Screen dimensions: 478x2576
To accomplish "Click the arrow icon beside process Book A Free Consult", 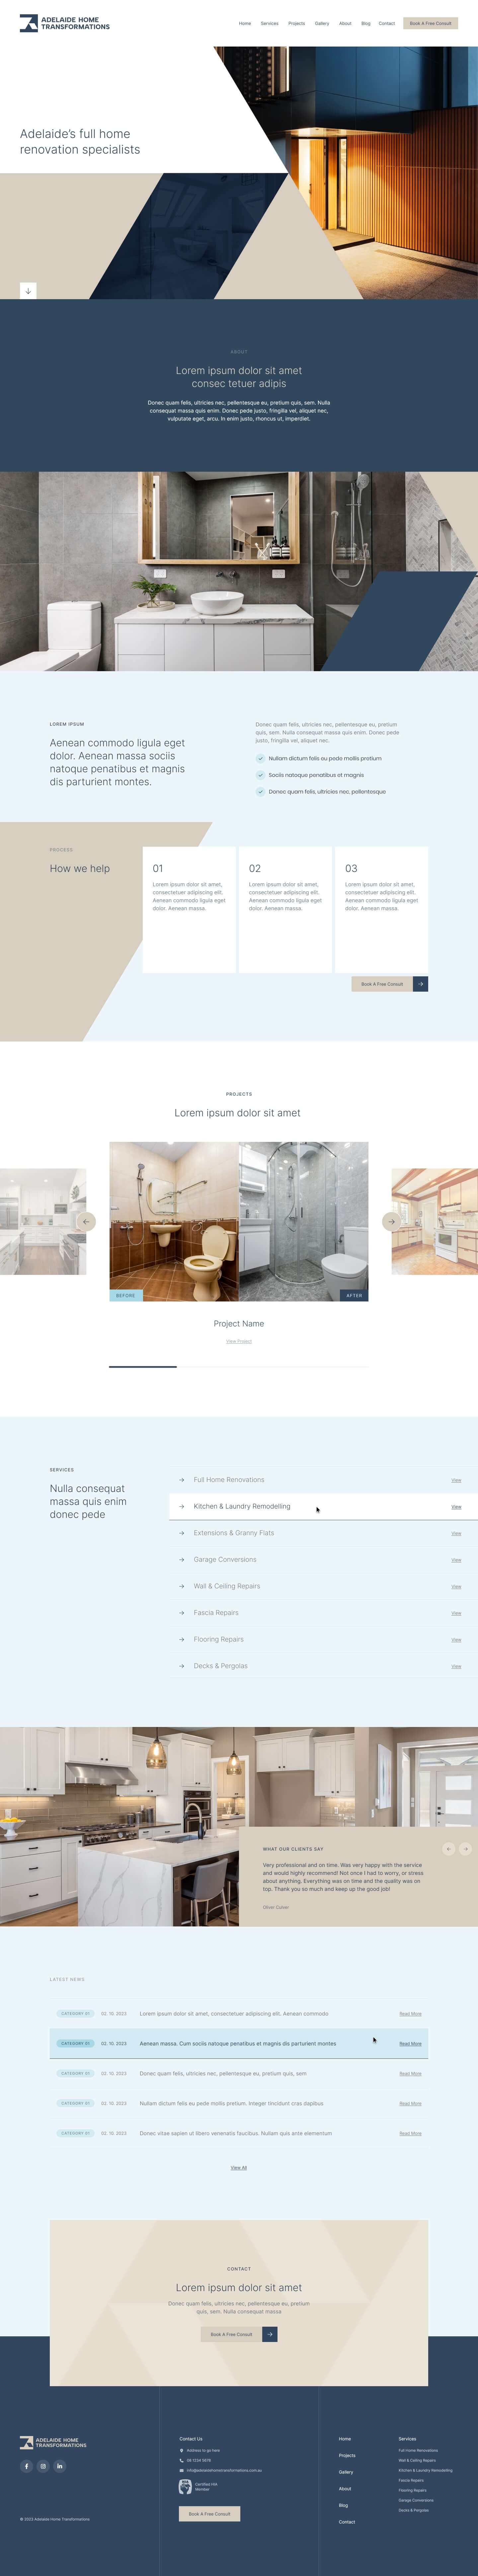I will [x=420, y=984].
